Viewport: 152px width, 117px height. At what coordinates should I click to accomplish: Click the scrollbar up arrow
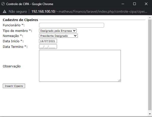150,18
